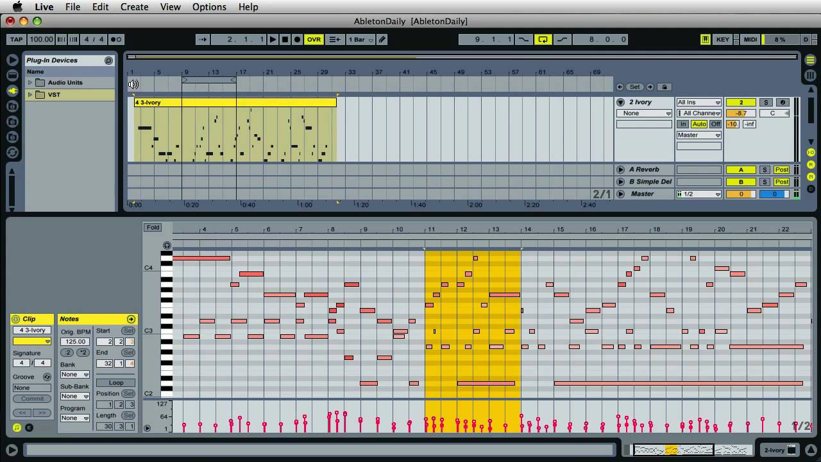Open the Program None dropdown
The height and width of the screenshot is (462, 821).
(x=74, y=418)
